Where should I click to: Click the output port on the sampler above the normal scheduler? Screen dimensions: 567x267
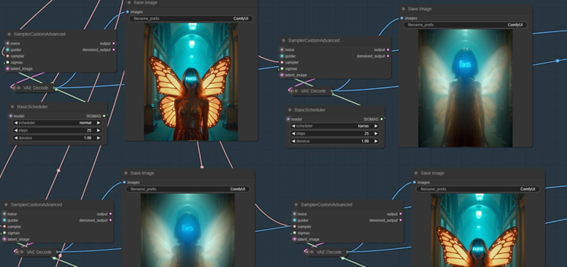pos(114,43)
